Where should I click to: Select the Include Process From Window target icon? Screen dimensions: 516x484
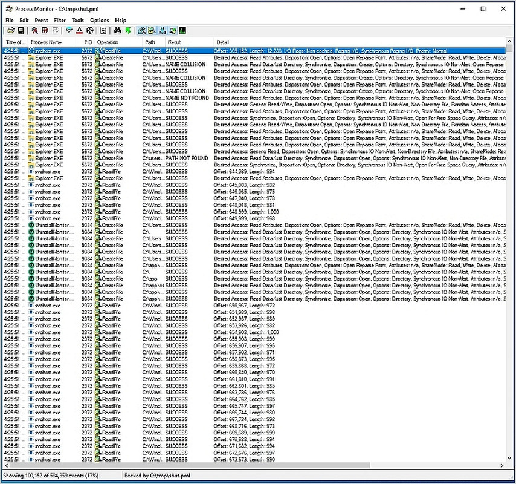click(x=90, y=31)
